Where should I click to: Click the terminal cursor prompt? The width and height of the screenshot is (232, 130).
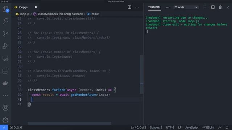146,31
